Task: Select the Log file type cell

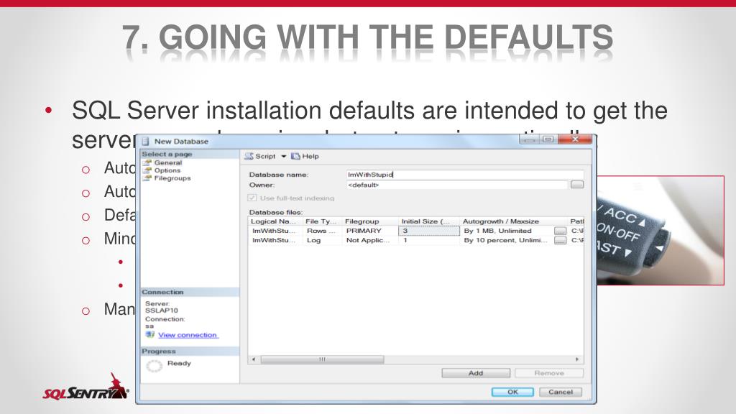Action: point(321,240)
